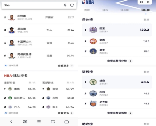Screen dimensions: 156x126
Task: Expand 查看完整篮板榜 chevron
Action: (130, 113)
